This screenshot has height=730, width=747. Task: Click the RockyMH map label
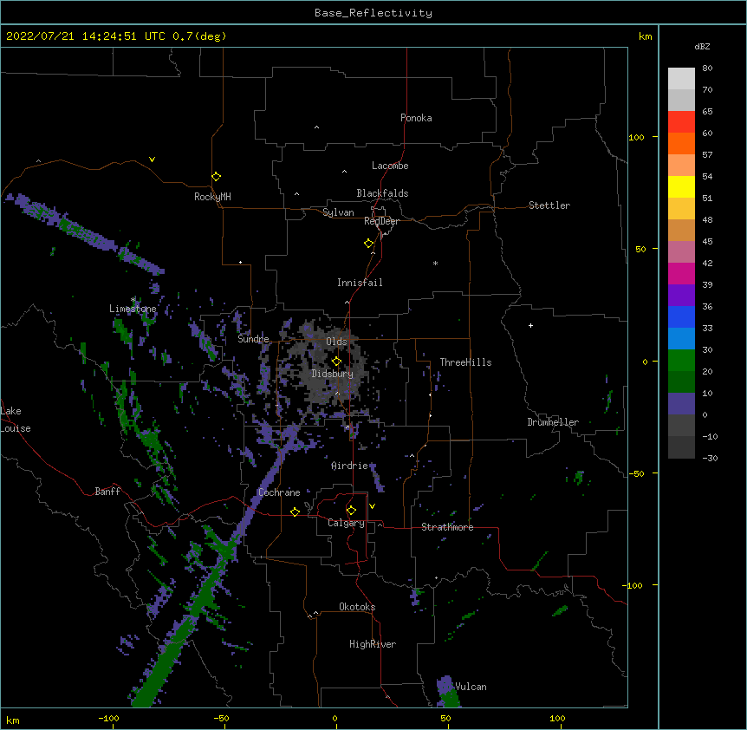(212, 197)
